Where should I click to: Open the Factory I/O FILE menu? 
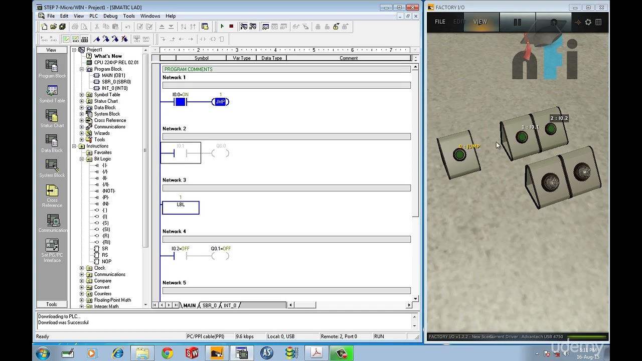440,22
